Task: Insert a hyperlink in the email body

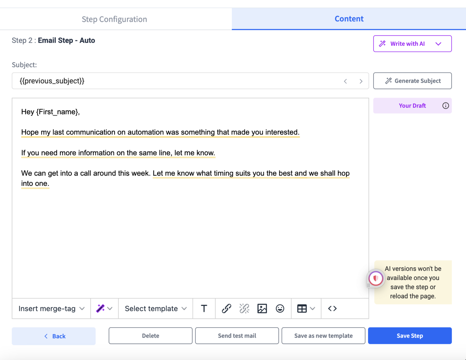Action: (226, 309)
